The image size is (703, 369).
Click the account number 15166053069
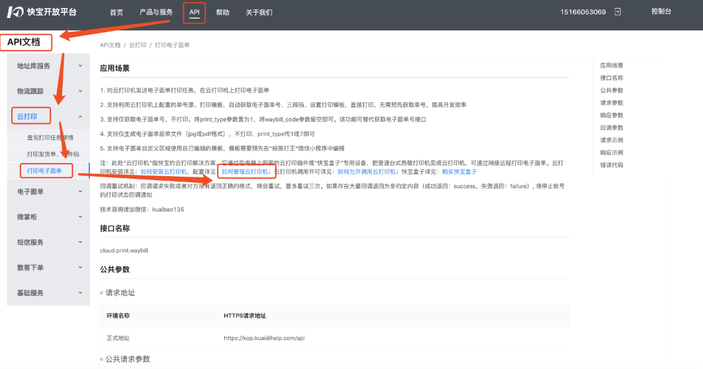(x=583, y=12)
